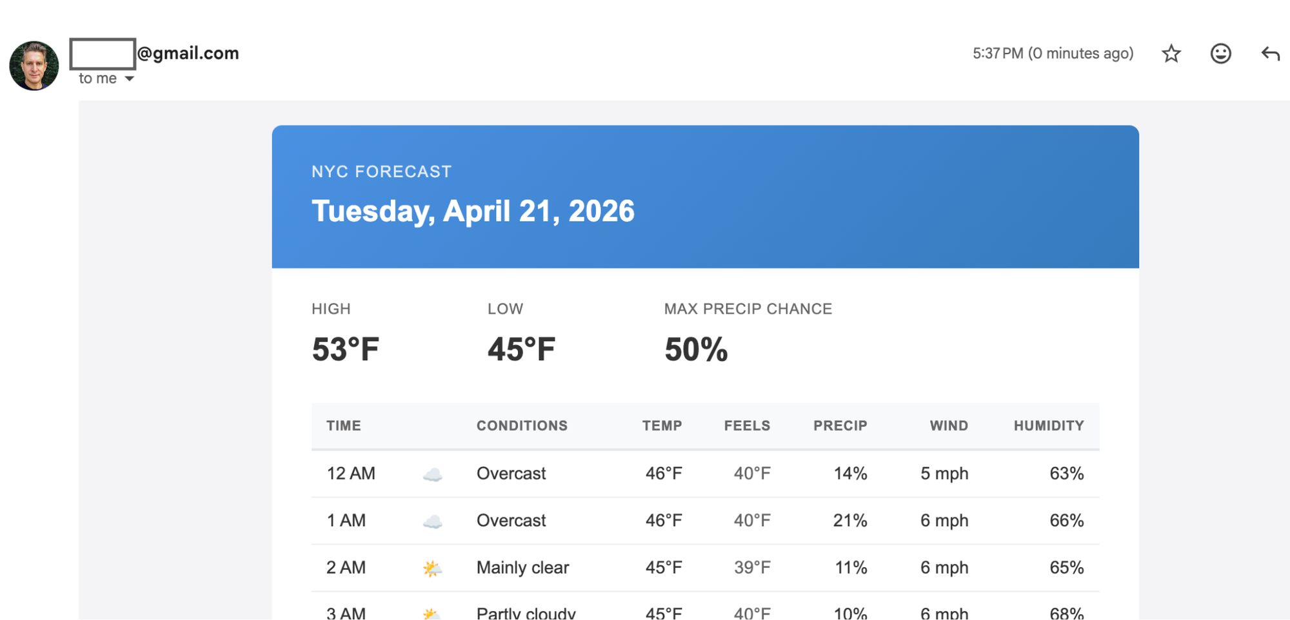Click the 53°F high temperature value
The width and height of the screenshot is (1290, 620).
(346, 349)
